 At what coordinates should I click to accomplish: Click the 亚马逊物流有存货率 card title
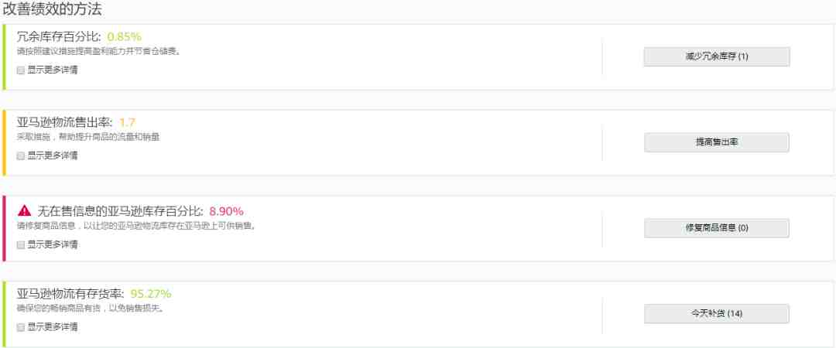[x=70, y=294]
